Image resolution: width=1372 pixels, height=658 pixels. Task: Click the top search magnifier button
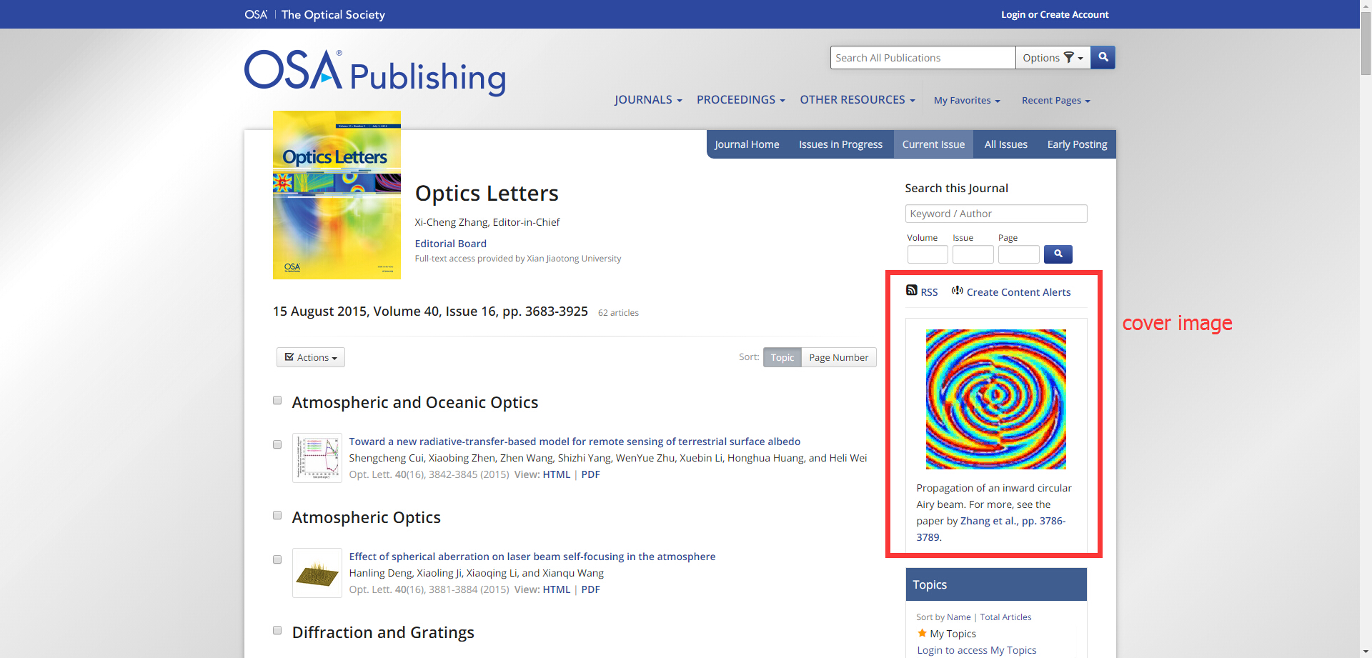(x=1103, y=57)
